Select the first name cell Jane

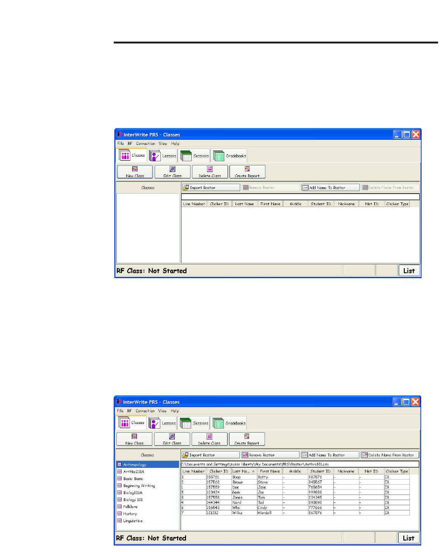(270, 487)
